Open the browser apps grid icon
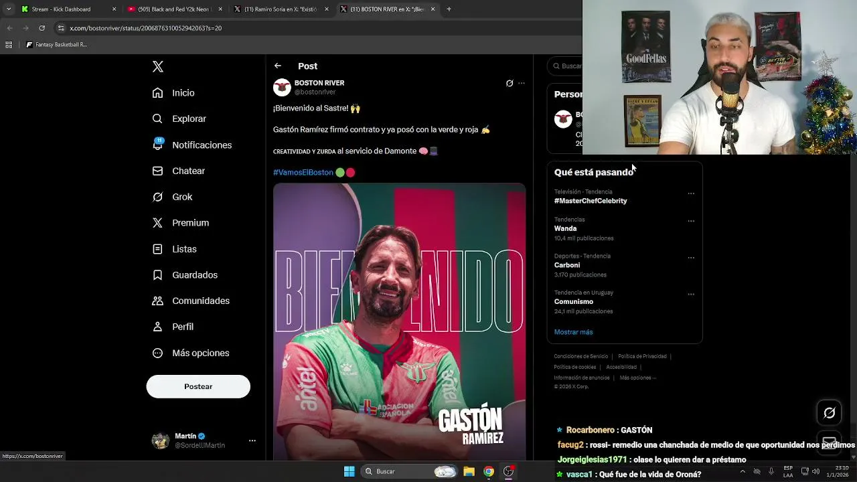 tap(9, 45)
